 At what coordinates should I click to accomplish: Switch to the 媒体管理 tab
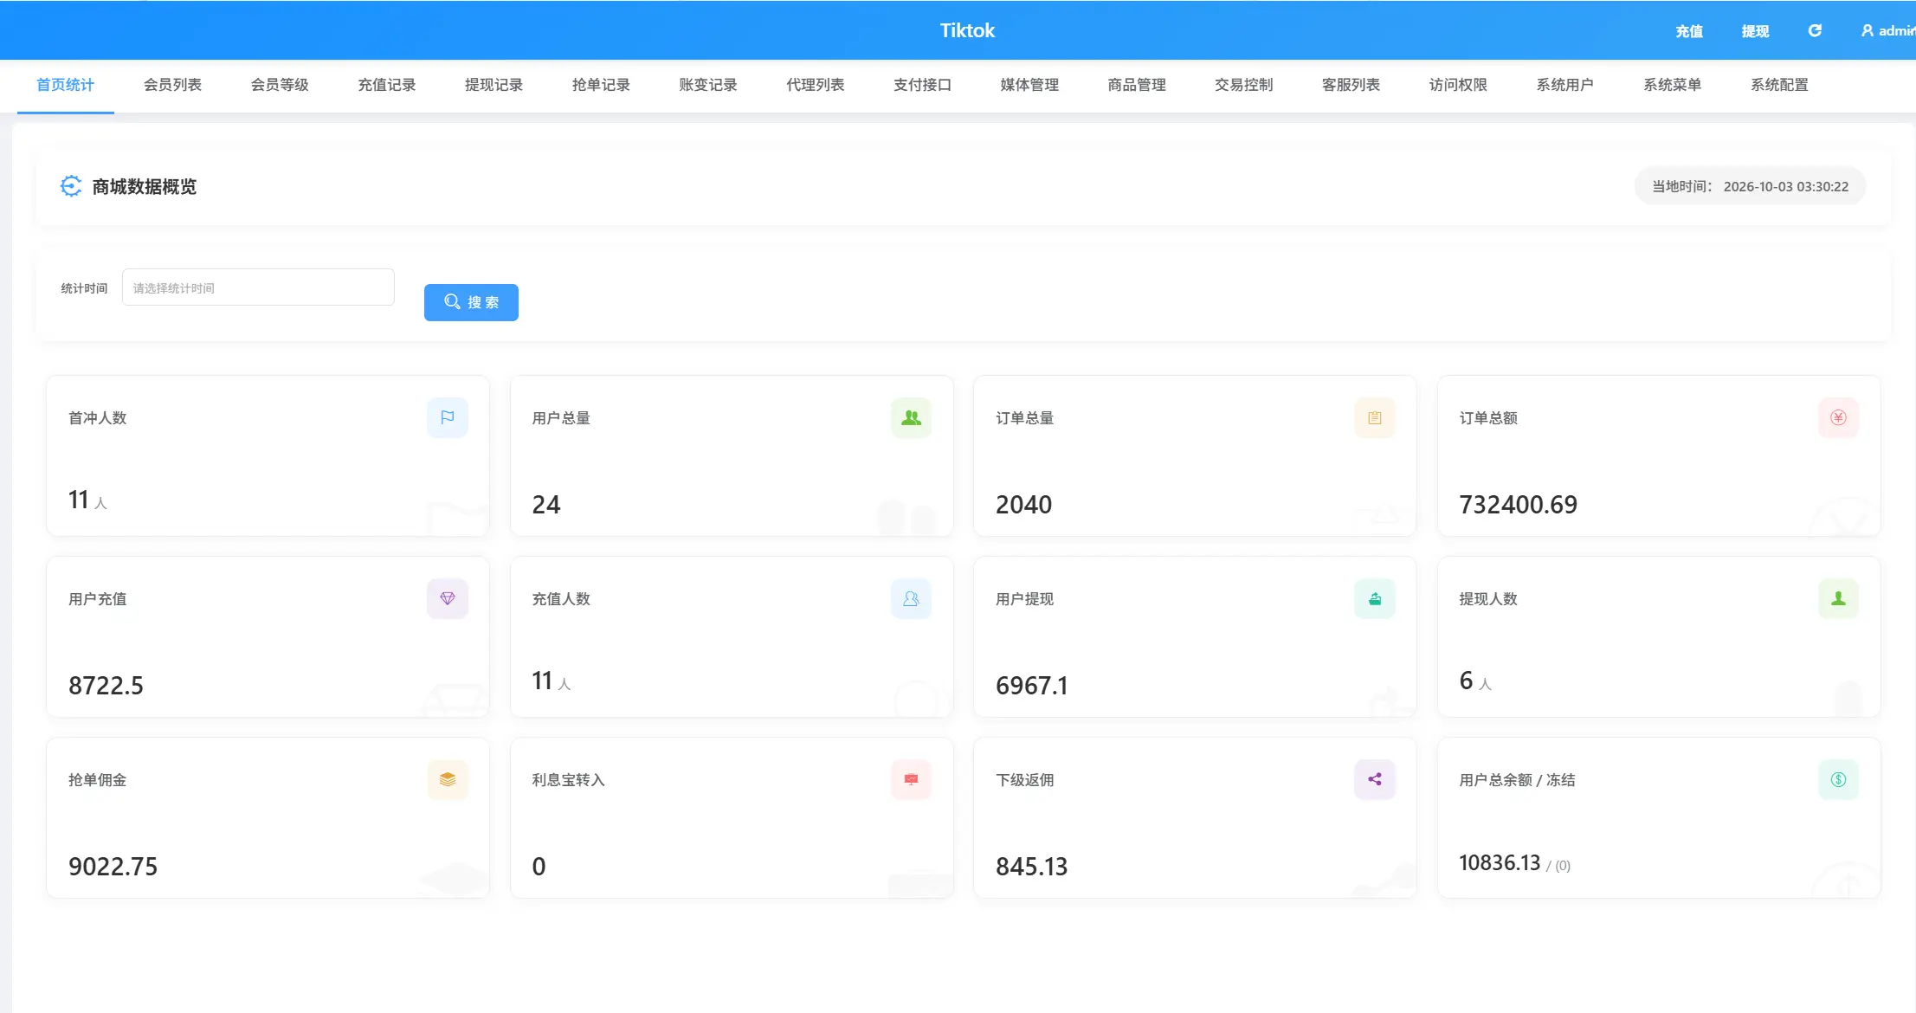[1029, 85]
